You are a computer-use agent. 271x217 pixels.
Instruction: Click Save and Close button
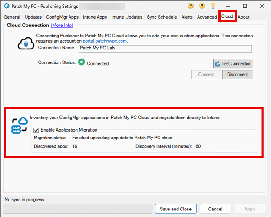pyautogui.click(x=175, y=209)
